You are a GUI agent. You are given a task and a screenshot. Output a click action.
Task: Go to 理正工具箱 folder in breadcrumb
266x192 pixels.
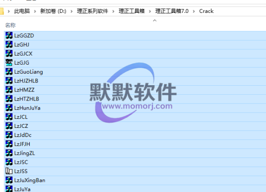tap(132, 11)
